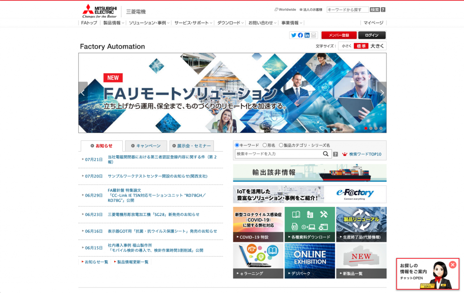Expand ソリューション・事例 menu dropdown

149,23
